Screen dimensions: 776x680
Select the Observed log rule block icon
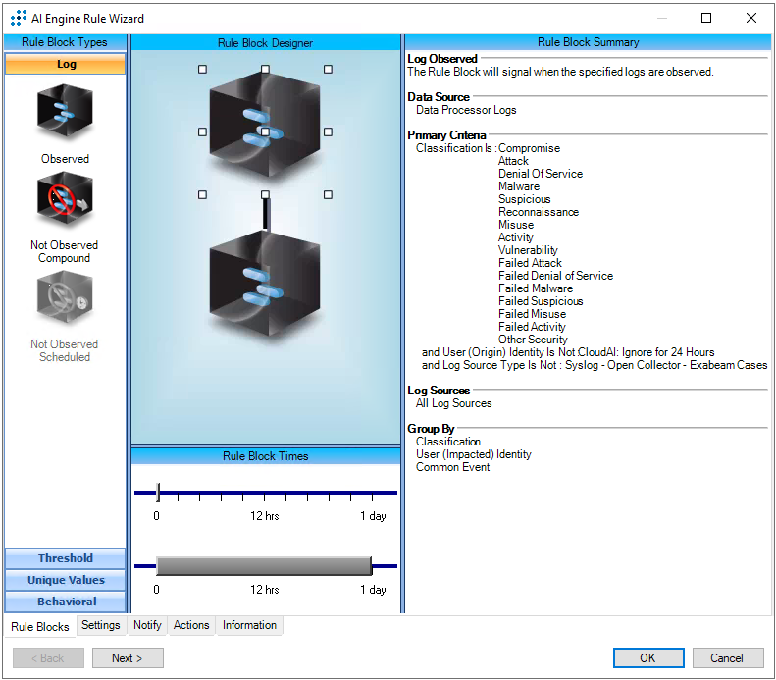pyautogui.click(x=65, y=113)
